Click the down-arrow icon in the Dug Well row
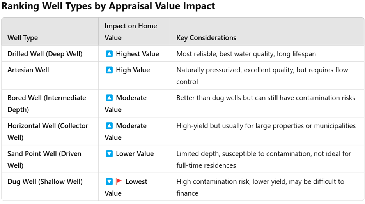The height and width of the screenshot is (204, 365). pos(109,182)
